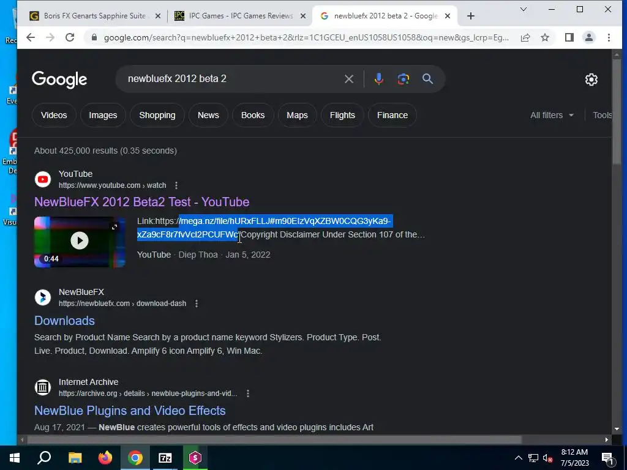
Task: Submit search with the magnifier icon
Action: tap(428, 79)
